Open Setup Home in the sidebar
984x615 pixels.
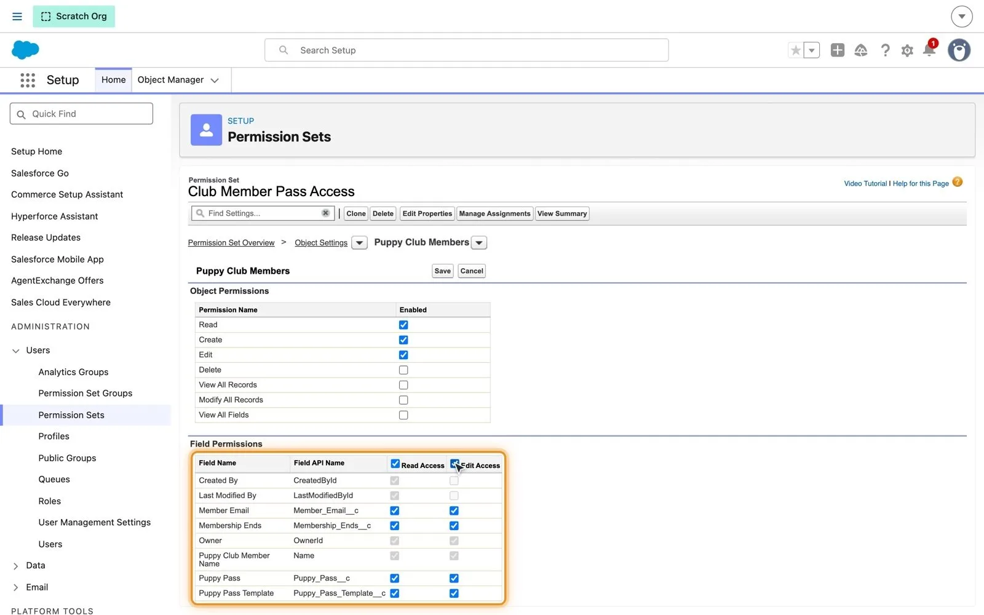(37, 151)
